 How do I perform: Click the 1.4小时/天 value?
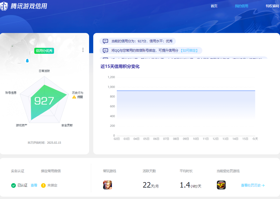[191, 185]
